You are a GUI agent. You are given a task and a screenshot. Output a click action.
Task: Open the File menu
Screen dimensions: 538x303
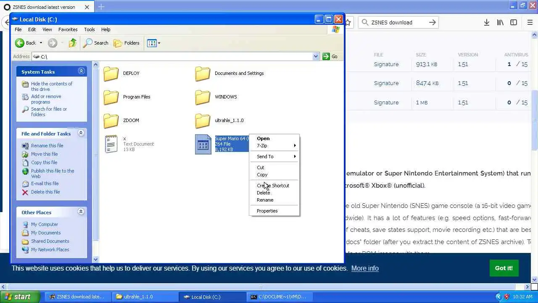(x=18, y=29)
